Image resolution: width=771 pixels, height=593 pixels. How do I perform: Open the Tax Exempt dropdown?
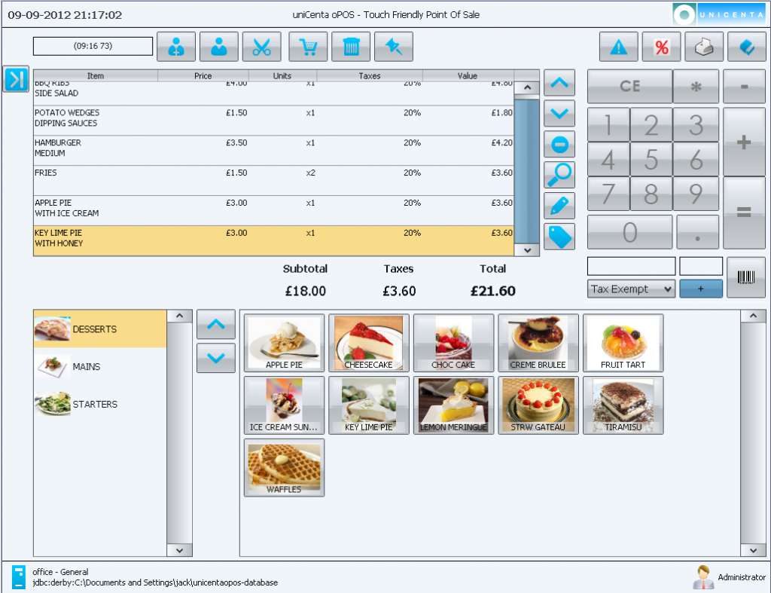631,289
